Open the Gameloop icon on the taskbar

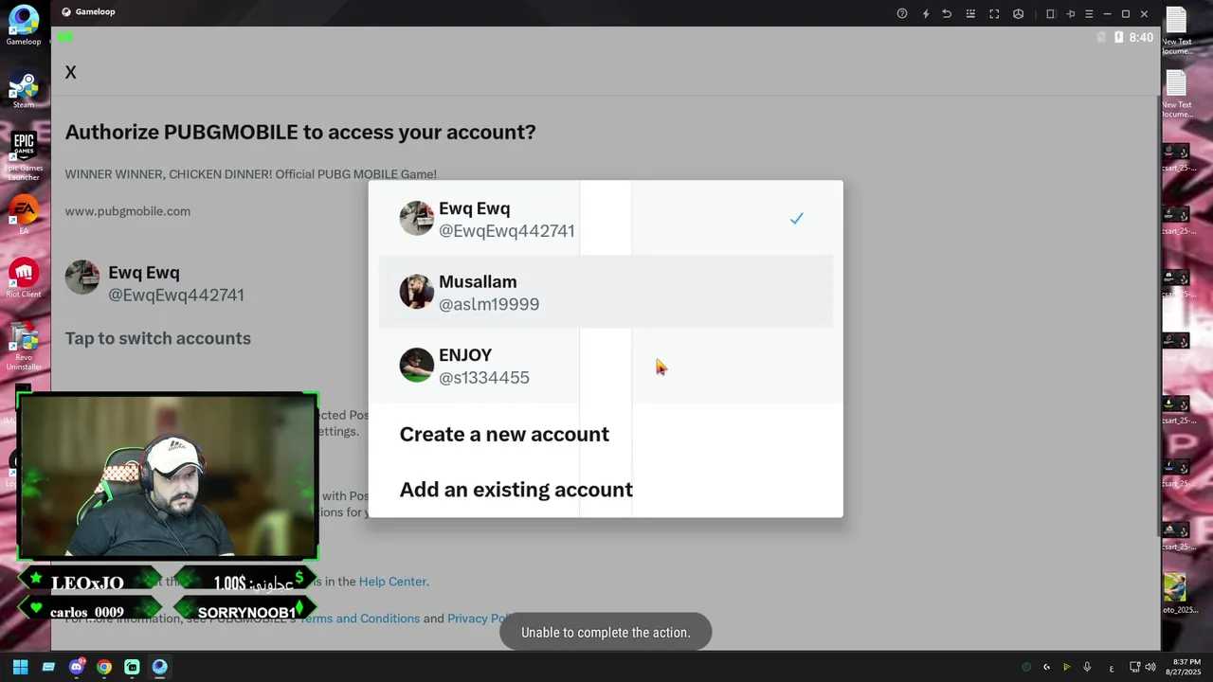coord(160,667)
